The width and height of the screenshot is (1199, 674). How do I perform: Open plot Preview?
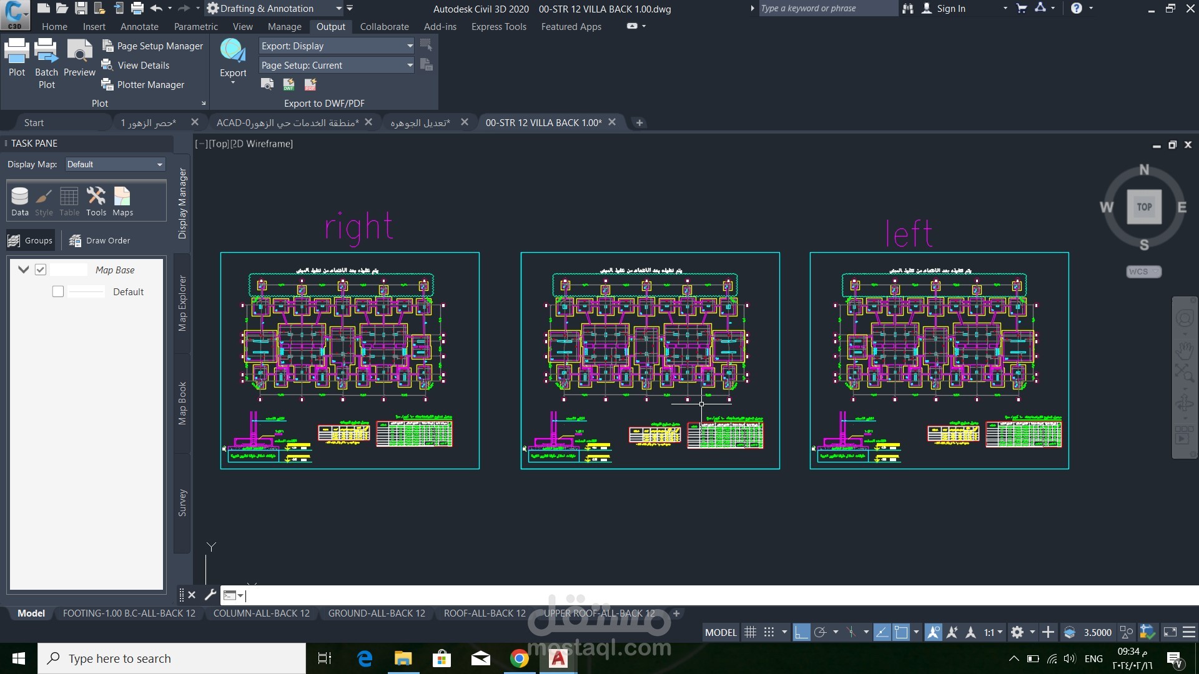click(x=79, y=57)
